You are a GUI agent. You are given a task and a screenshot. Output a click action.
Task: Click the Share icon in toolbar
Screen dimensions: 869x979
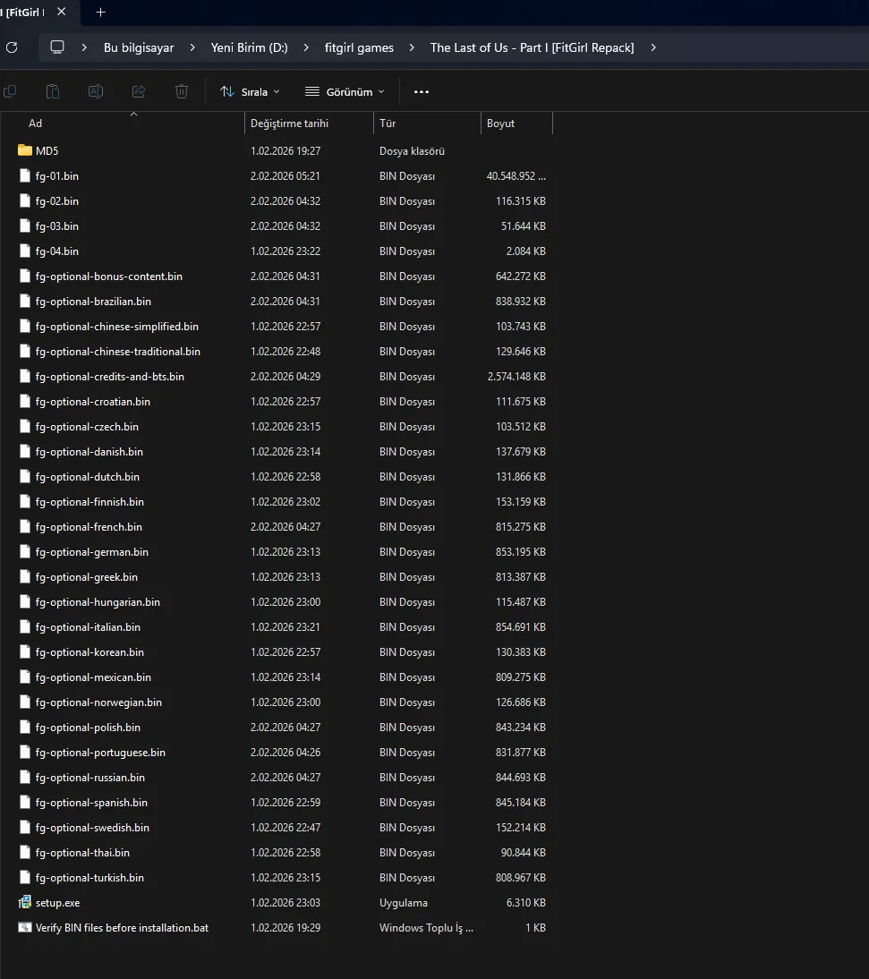coord(139,92)
